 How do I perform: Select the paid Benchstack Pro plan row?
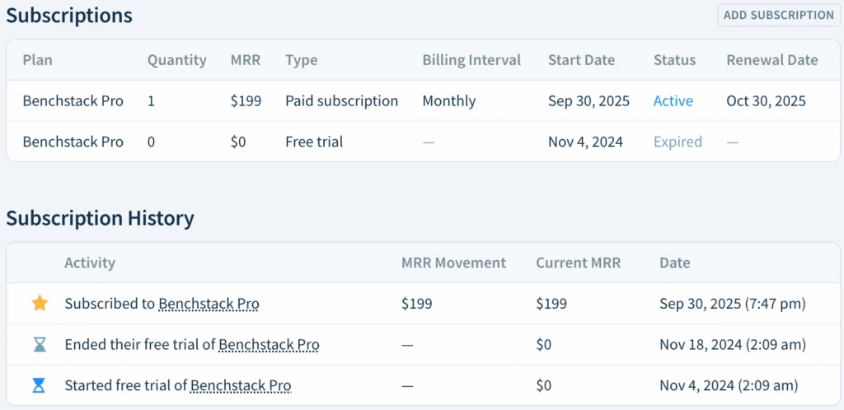click(x=73, y=101)
